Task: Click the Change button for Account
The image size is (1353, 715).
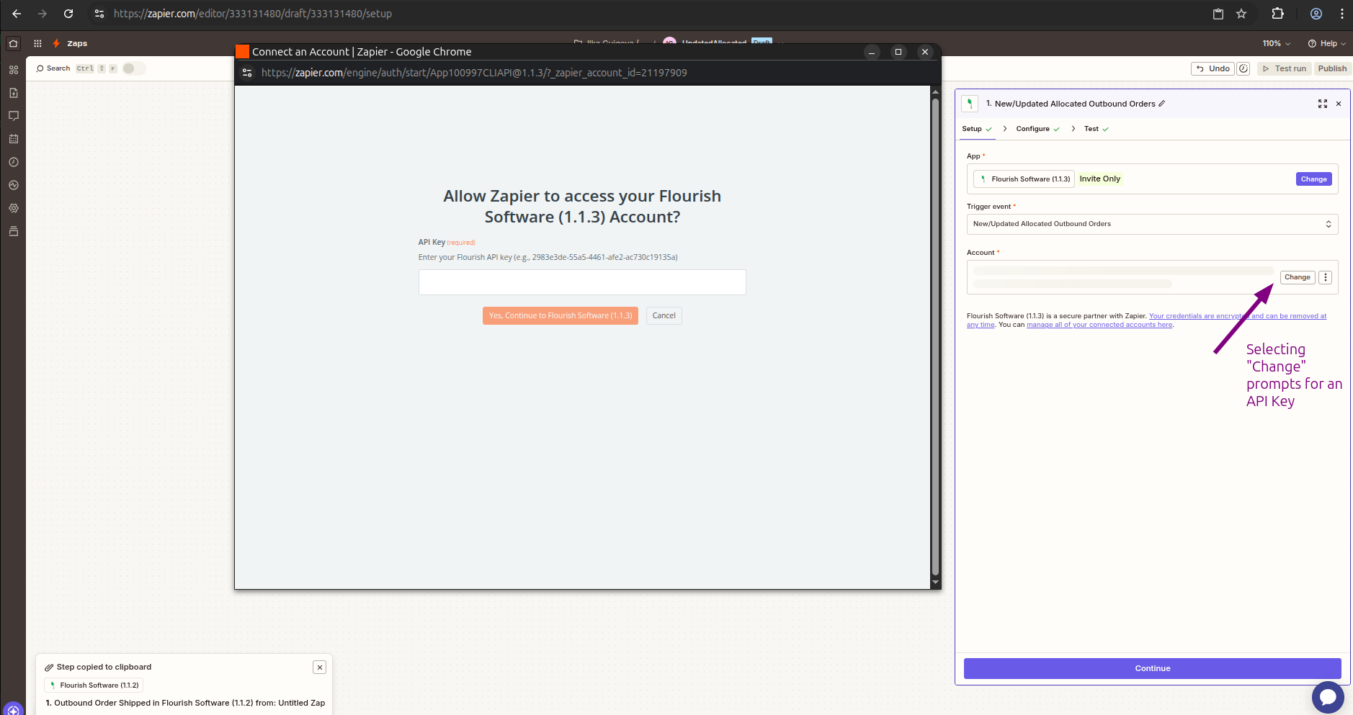Action: click(x=1297, y=277)
